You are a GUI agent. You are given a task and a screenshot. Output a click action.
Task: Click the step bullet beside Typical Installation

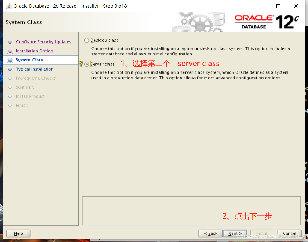pos(10,69)
